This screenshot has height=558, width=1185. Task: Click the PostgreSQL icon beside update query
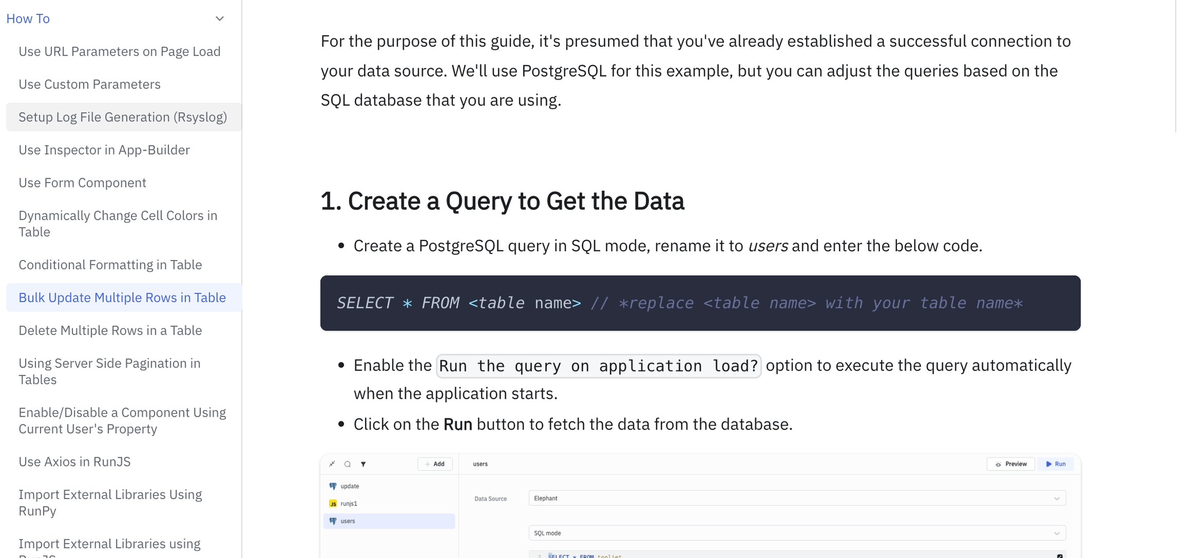333,486
